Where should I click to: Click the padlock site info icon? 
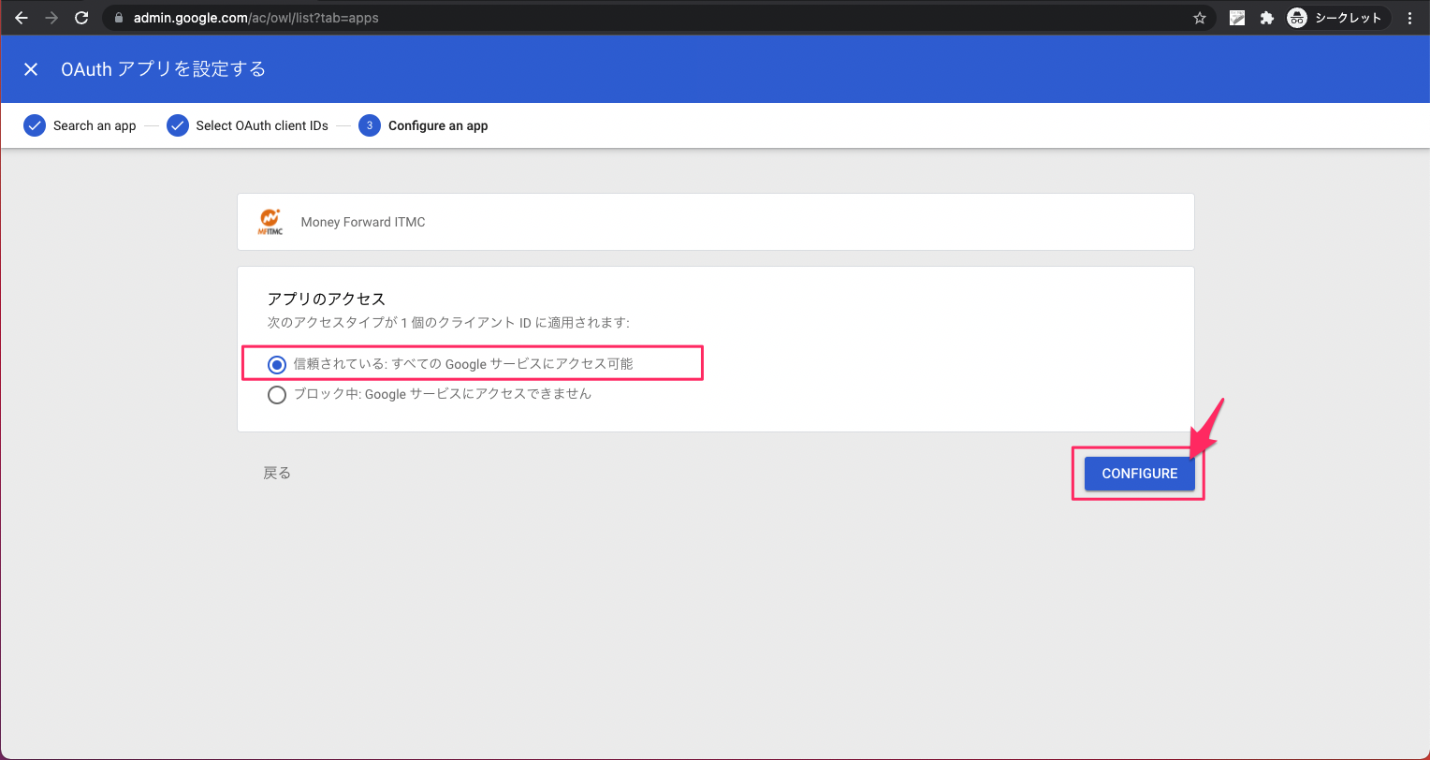[x=118, y=18]
